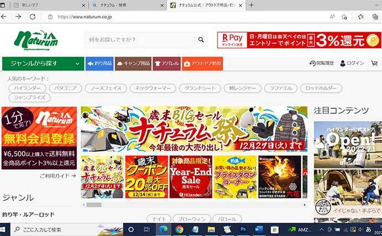Image resolution: width=382 pixels, height=236 pixels.
Task: Click the read aloud icon in address bar
Action: [x=332, y=17]
